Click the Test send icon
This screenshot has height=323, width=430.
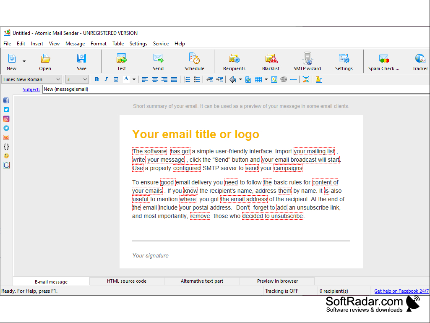tap(122, 58)
